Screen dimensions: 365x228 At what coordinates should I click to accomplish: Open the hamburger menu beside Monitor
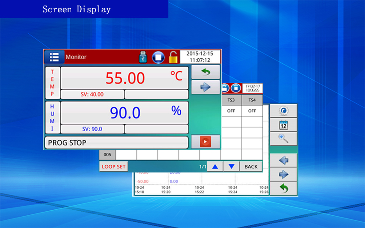point(54,57)
